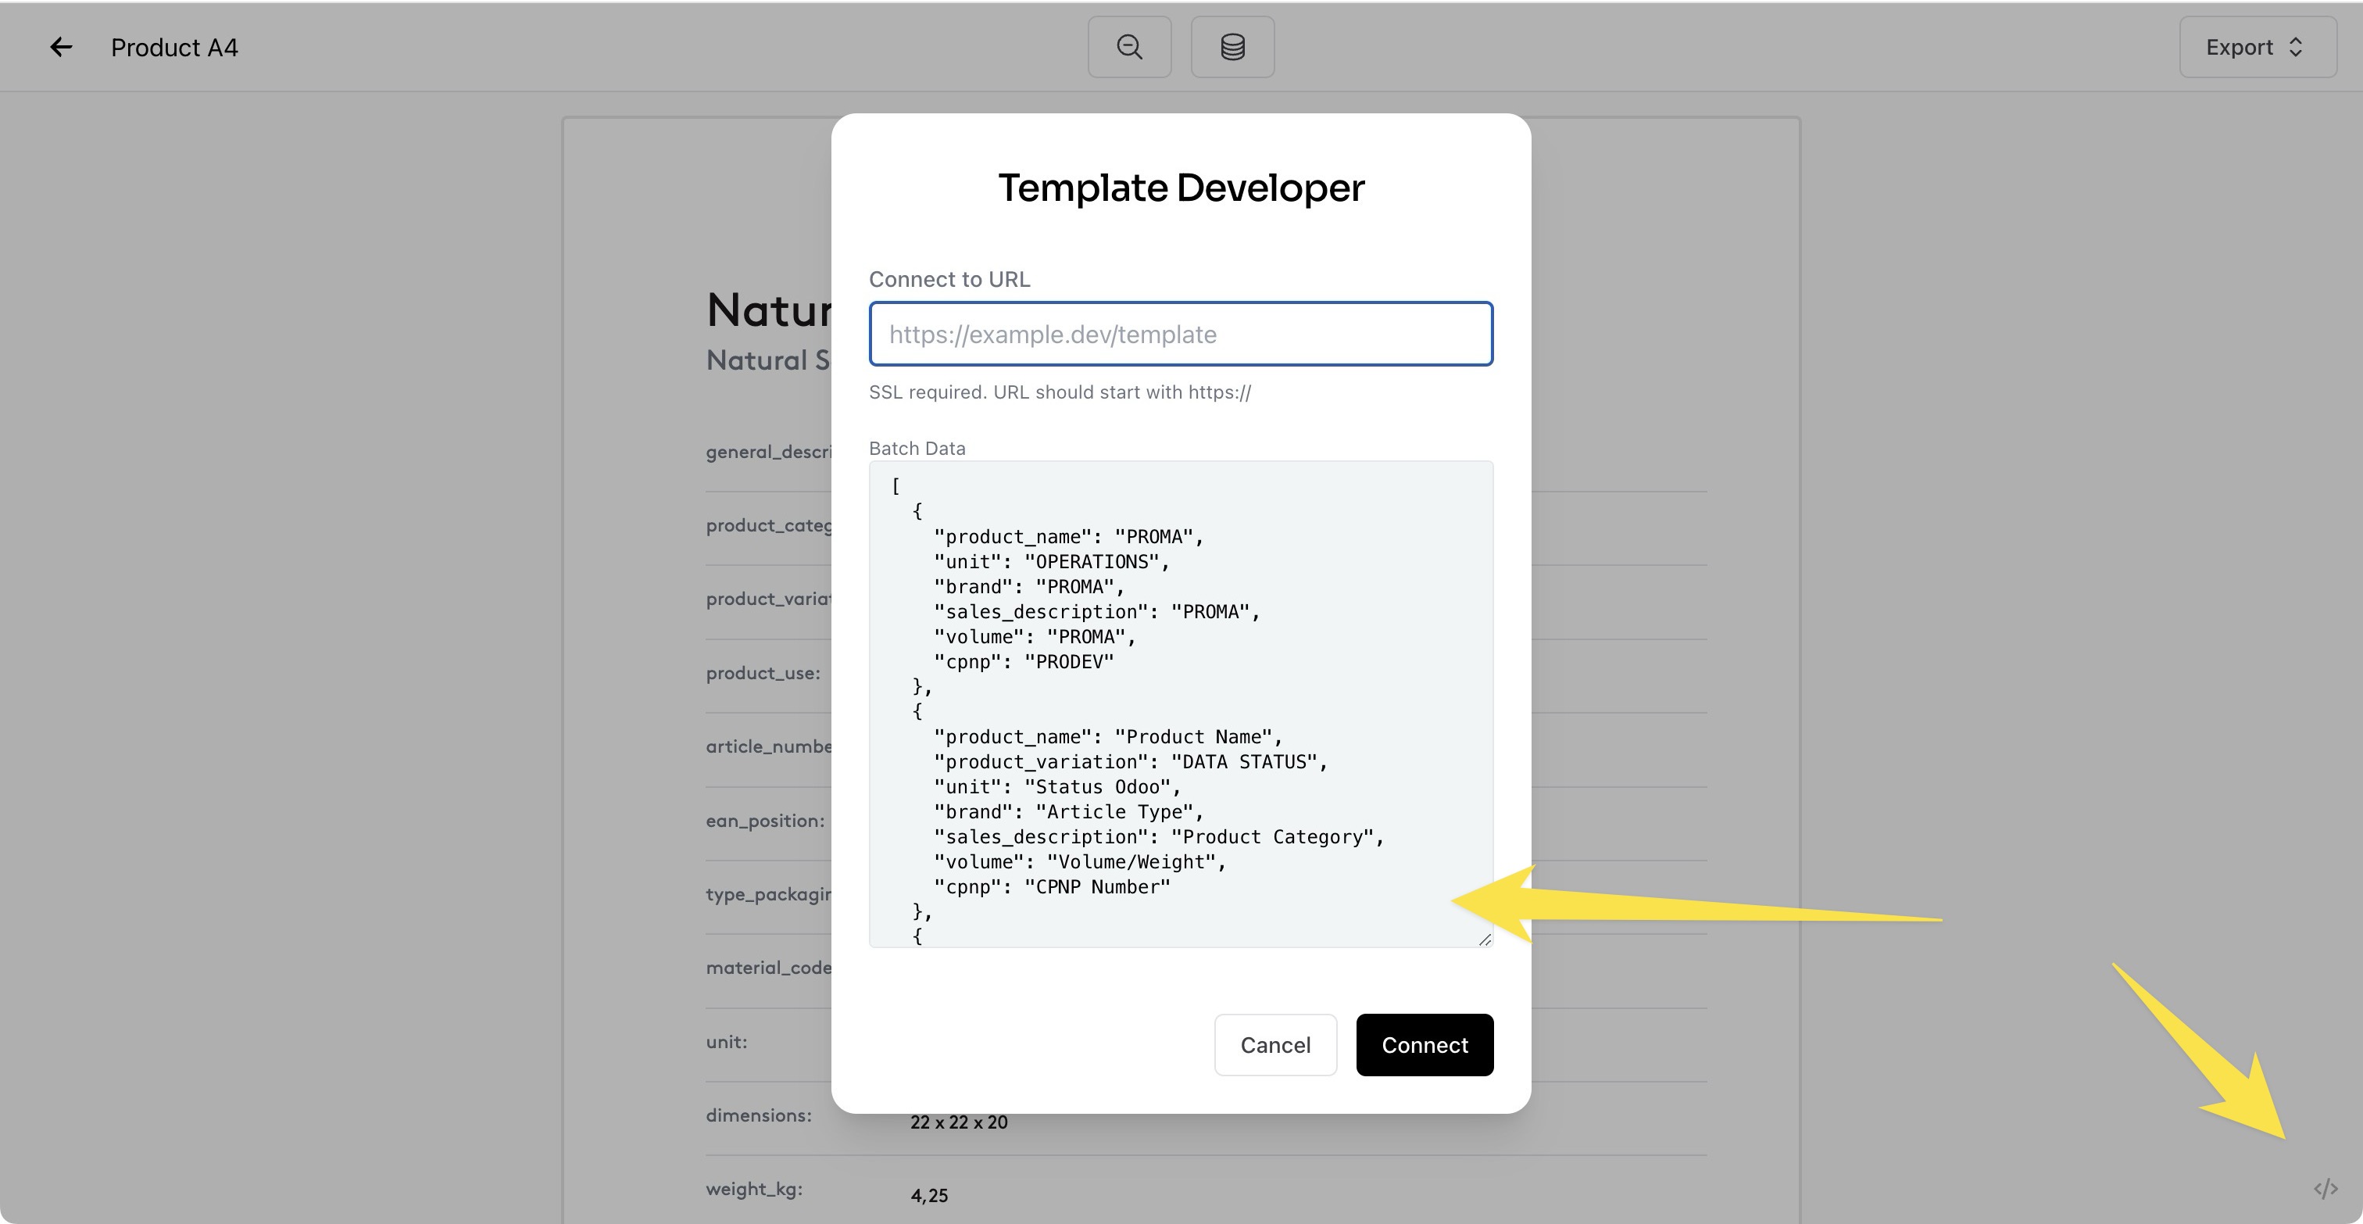Click the dimensions: field label
This screenshot has width=2363, height=1224.
pyautogui.click(x=759, y=1115)
